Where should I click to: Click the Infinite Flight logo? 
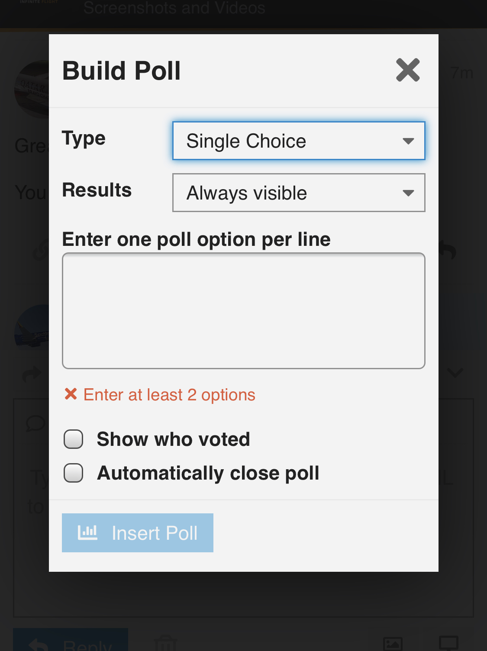39,2
